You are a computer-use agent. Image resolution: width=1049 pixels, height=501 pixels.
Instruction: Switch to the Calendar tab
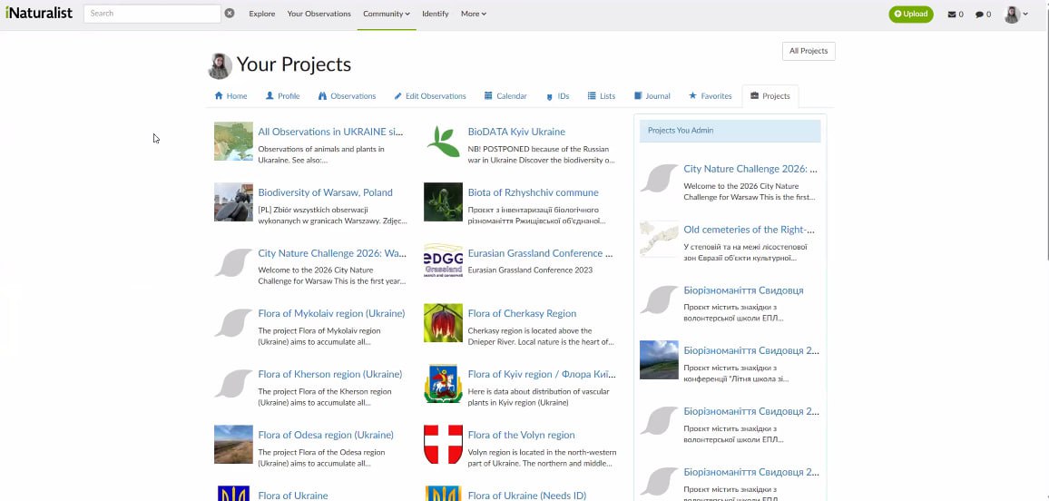505,96
